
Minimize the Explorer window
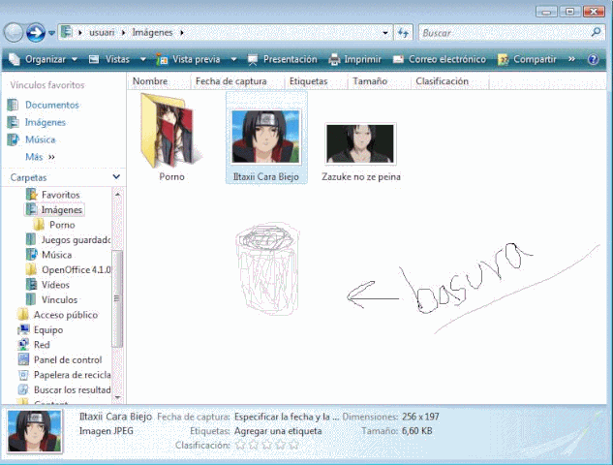point(546,12)
